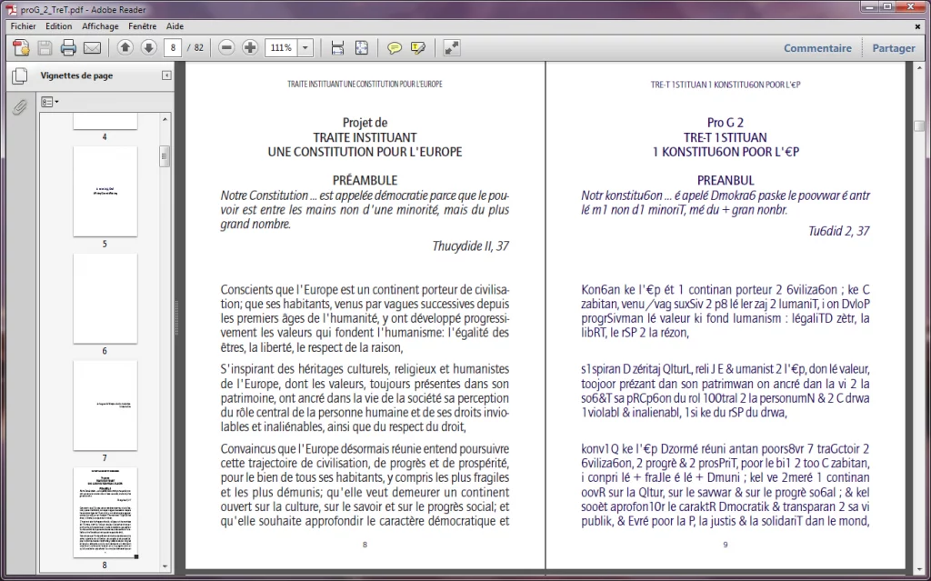Screen dimensions: 931x581
Task: Click the Create PDF online icon
Action: tap(21, 47)
